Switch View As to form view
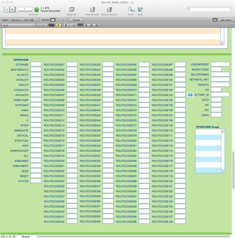The image size is (235, 238). coord(53,20)
